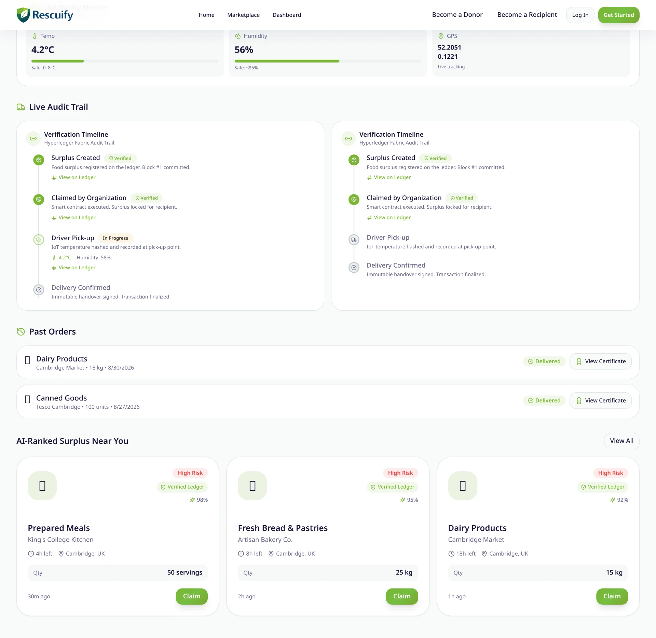
Task: Click Verified Ledger badge on Fresh Bread card
Action: [393, 487]
